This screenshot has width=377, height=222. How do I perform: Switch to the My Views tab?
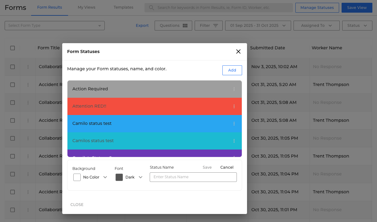pos(87,7)
